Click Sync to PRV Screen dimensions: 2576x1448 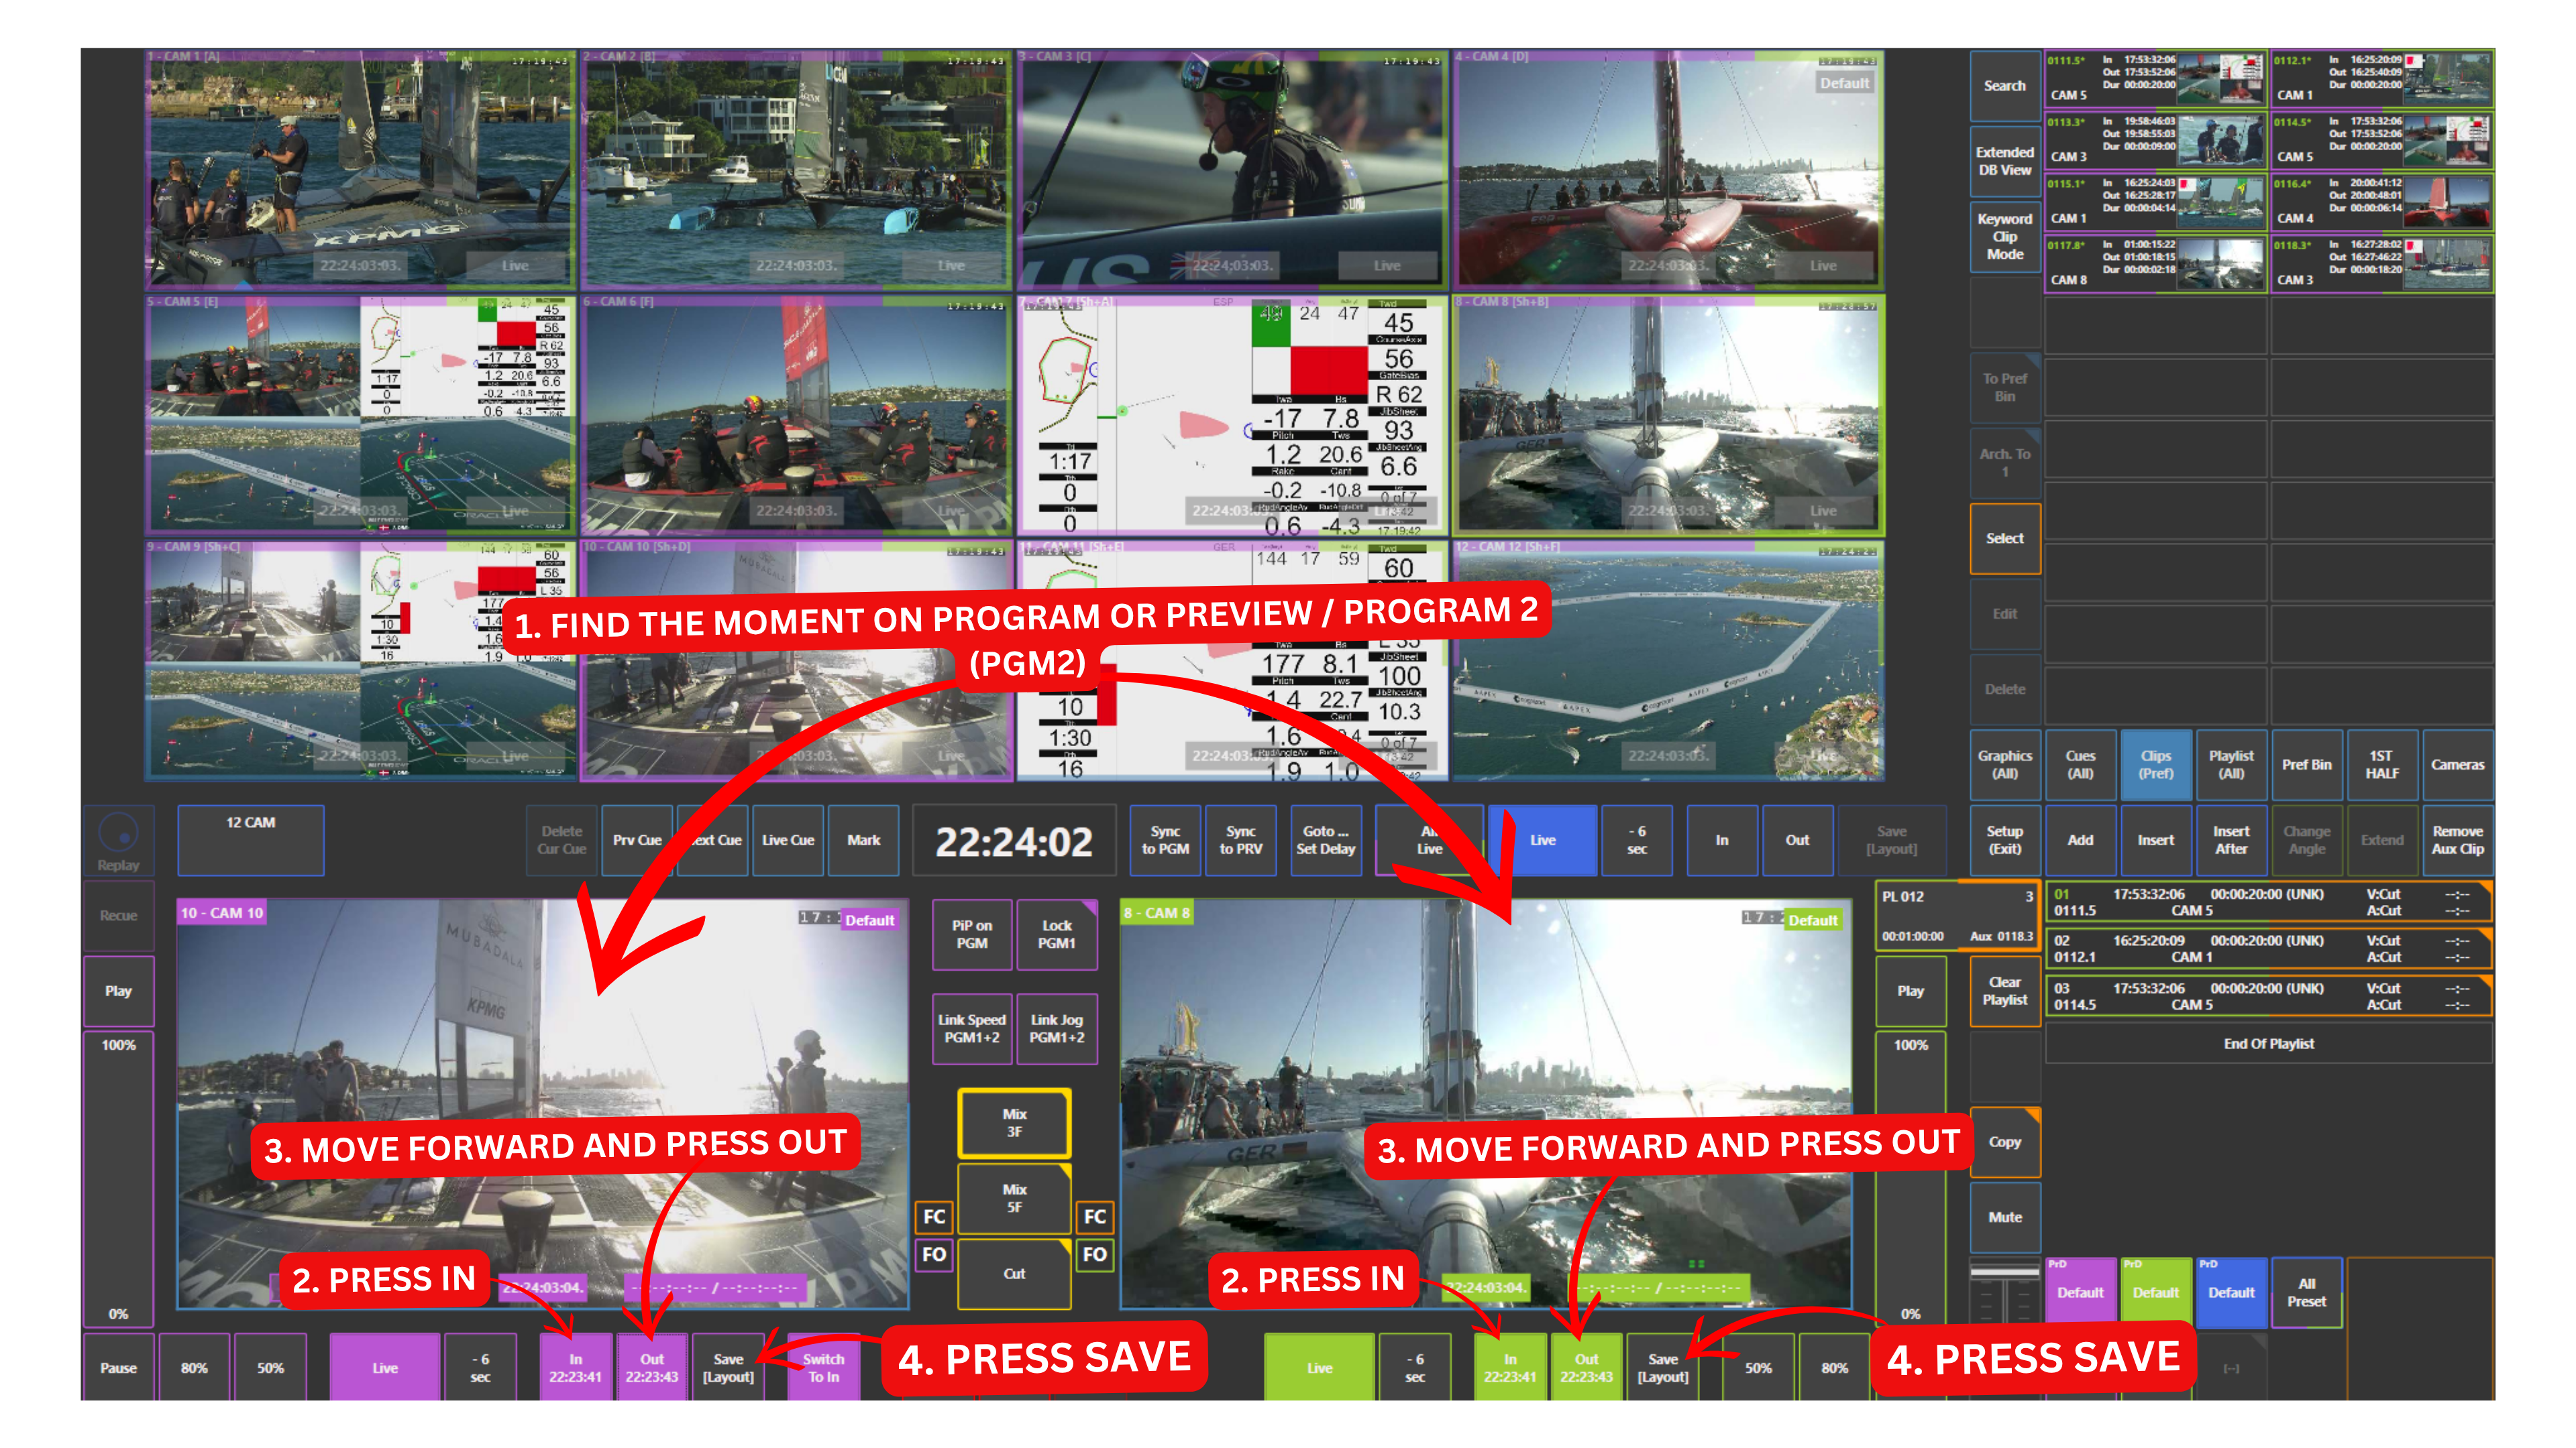pos(1240,839)
